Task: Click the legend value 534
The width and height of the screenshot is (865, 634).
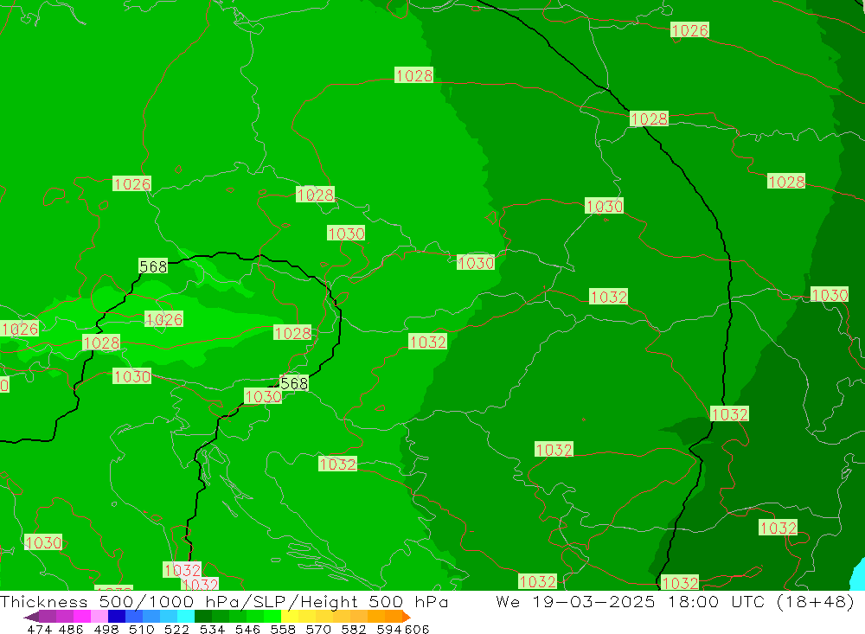Action: click(212, 629)
